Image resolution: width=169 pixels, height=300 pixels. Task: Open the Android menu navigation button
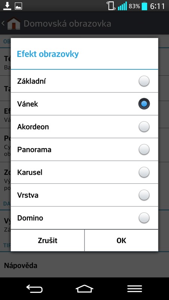(134, 288)
